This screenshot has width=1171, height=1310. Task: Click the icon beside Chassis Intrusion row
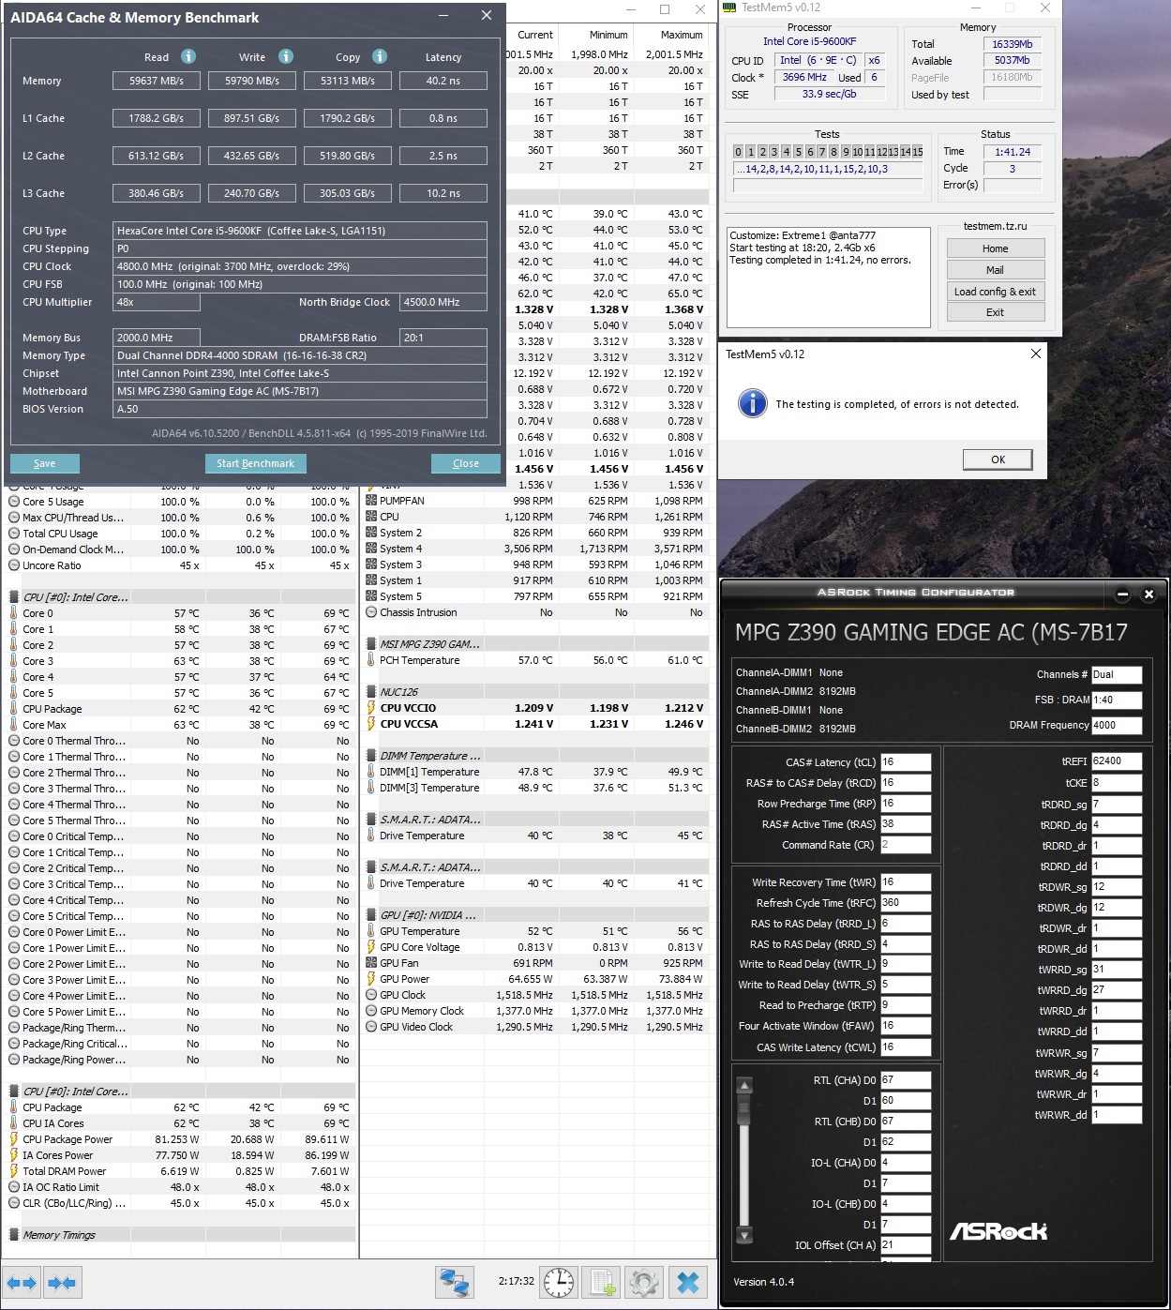tap(371, 612)
